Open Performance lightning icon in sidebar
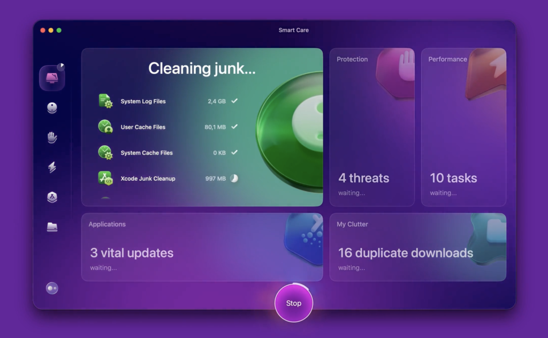 pyautogui.click(x=52, y=167)
